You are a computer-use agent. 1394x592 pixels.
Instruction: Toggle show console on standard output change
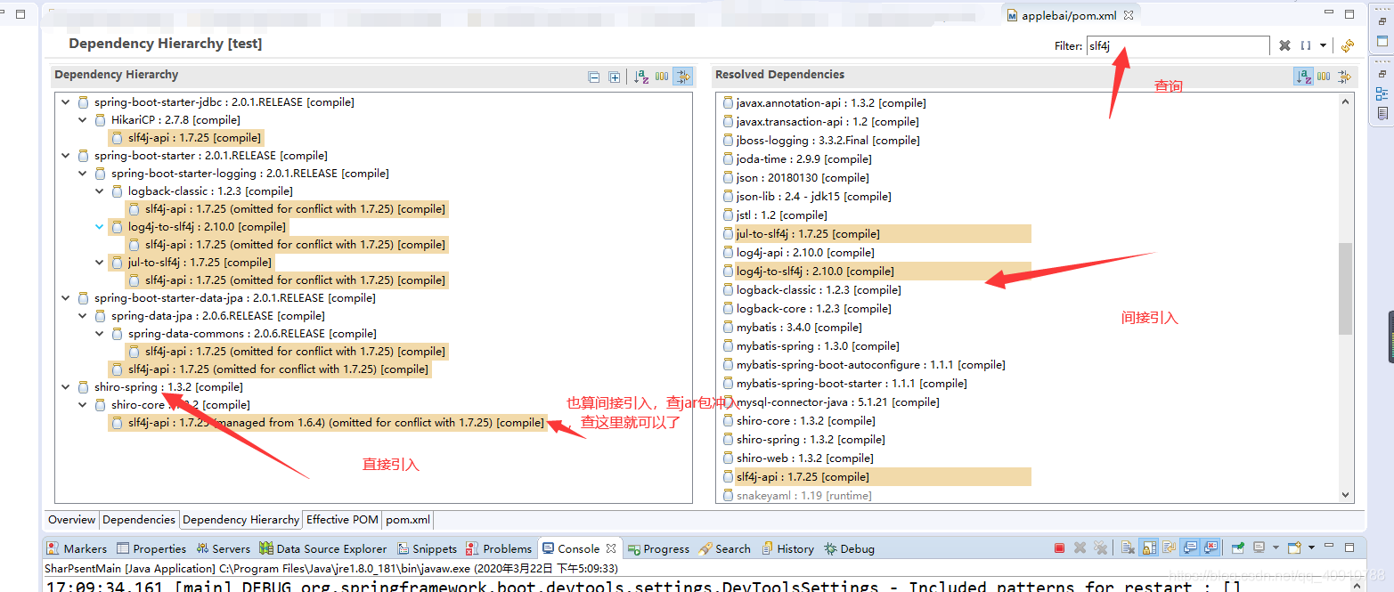coord(1189,547)
